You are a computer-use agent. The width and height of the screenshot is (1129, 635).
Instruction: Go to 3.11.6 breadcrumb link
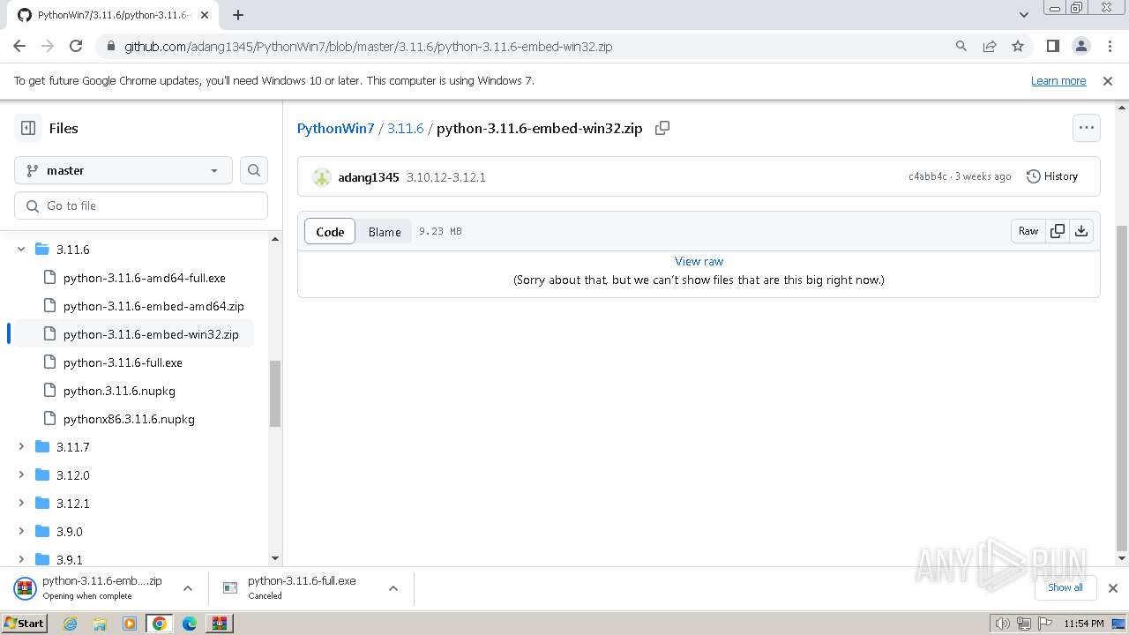tap(406, 128)
